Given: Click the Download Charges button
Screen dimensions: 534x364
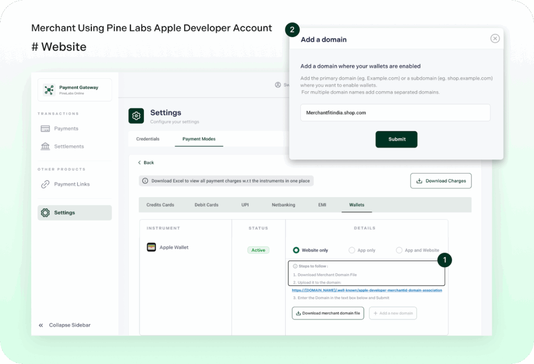Looking at the screenshot, I should click(x=441, y=181).
